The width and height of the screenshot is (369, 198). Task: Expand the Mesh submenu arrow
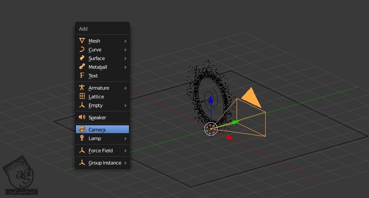point(125,41)
